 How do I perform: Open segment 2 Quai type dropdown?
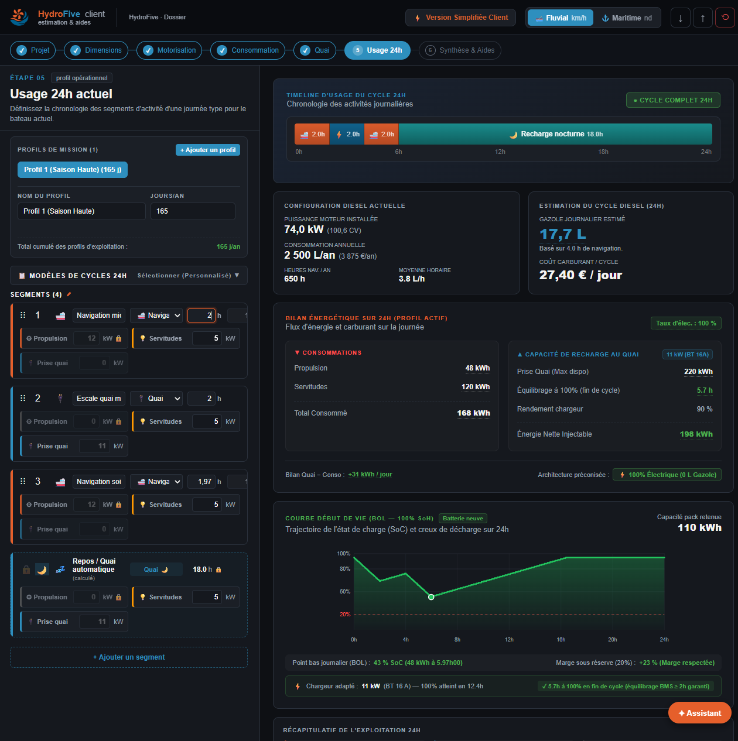tap(156, 399)
